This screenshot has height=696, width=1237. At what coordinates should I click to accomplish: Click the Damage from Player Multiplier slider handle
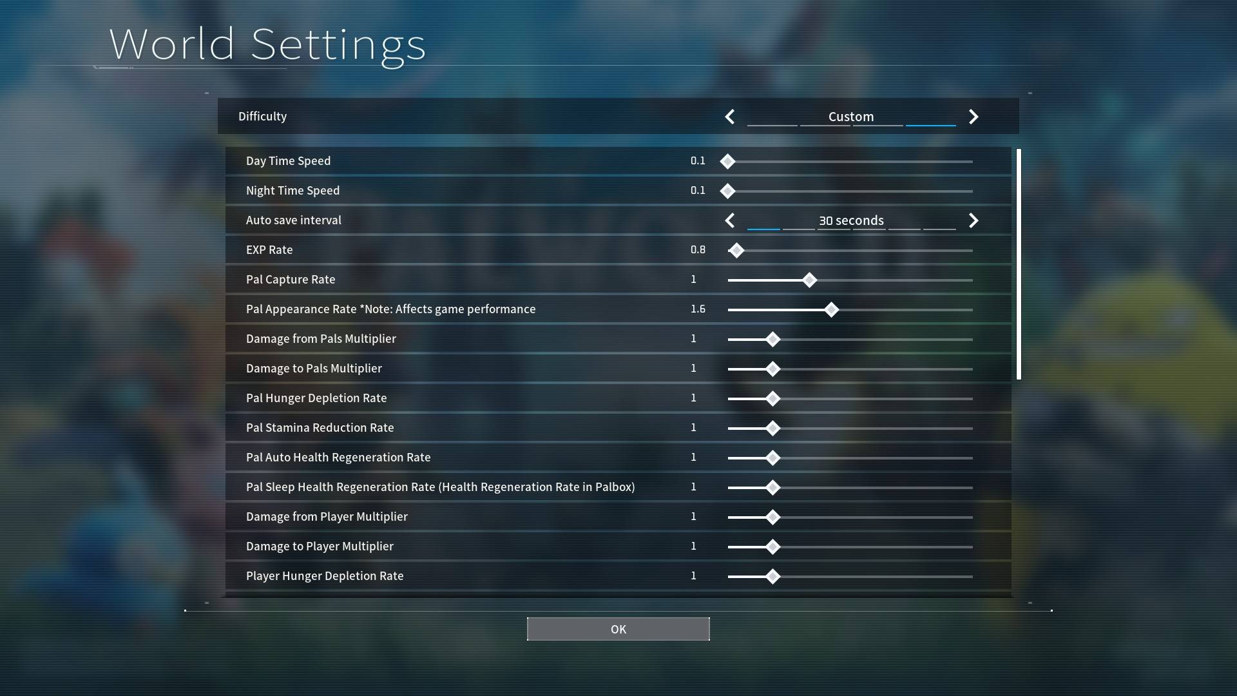click(x=772, y=517)
